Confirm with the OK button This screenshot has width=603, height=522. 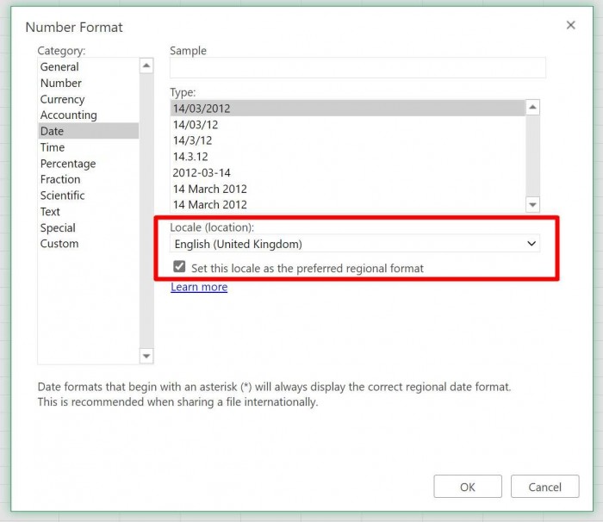tap(468, 487)
